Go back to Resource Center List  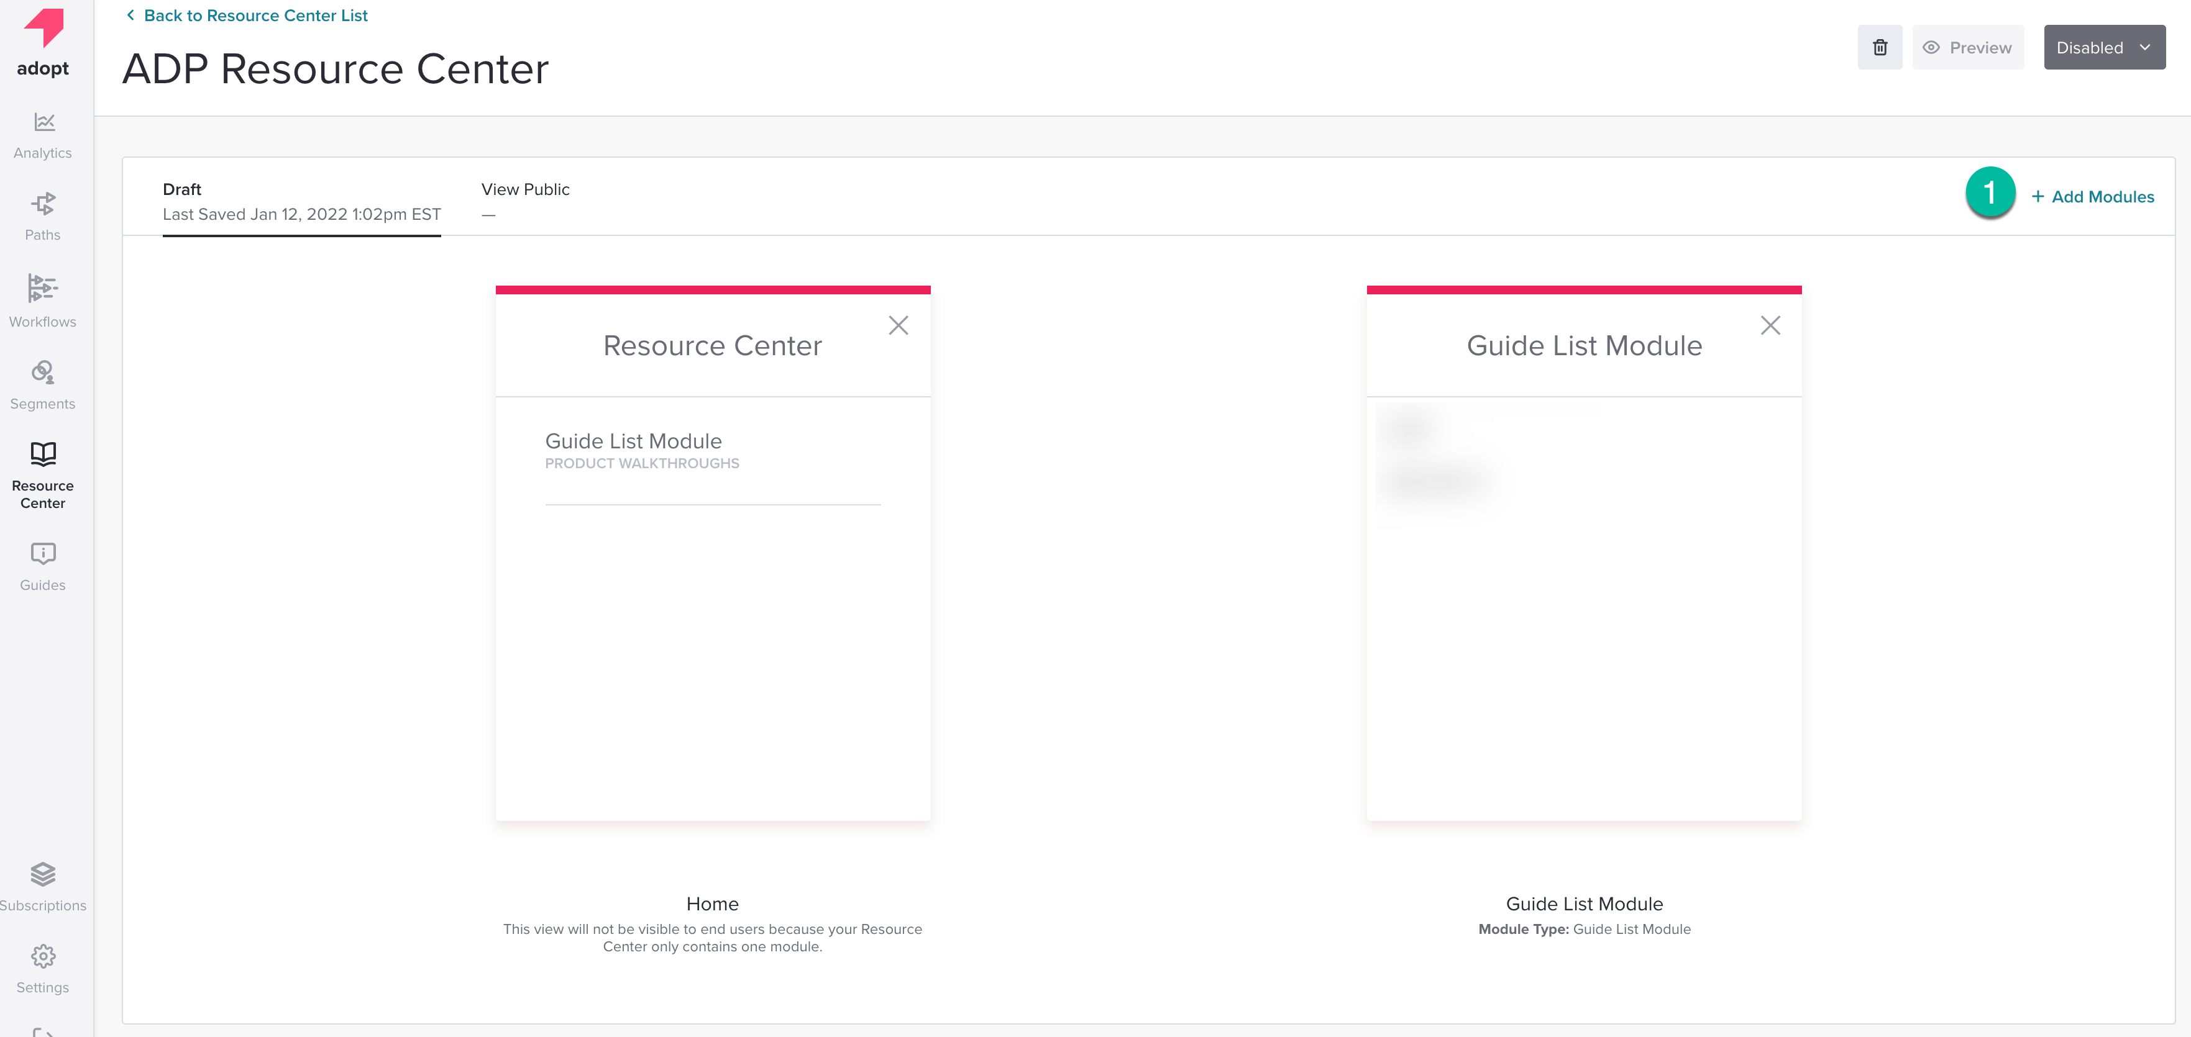(247, 16)
